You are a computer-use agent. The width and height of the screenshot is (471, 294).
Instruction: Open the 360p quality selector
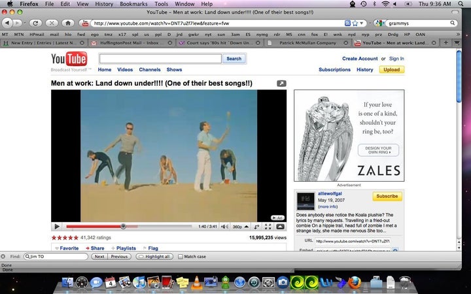(x=241, y=227)
